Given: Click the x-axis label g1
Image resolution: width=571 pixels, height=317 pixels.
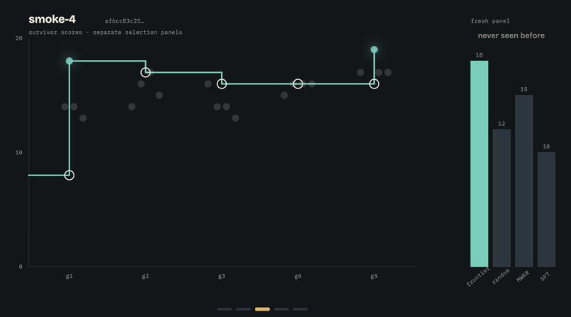Looking at the screenshot, I should coord(69,276).
